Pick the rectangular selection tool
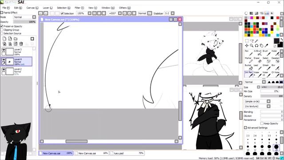This screenshot has height=160, width=284. pos(247,41)
